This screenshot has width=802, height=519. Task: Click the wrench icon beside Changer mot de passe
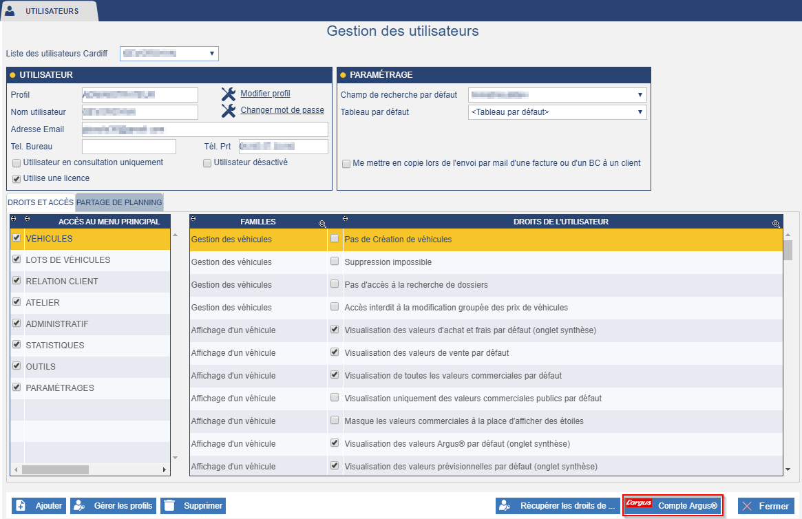(228, 110)
